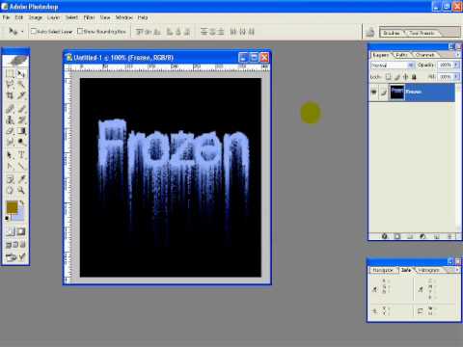The image size is (463, 347).
Task: Select the Zoom tool
Action: [x=21, y=190]
